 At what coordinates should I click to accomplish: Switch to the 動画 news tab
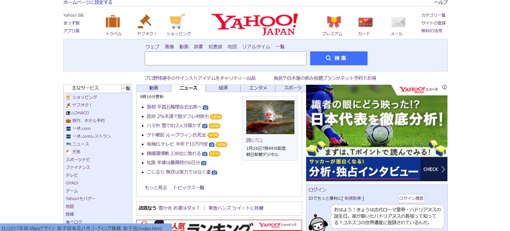point(153,88)
